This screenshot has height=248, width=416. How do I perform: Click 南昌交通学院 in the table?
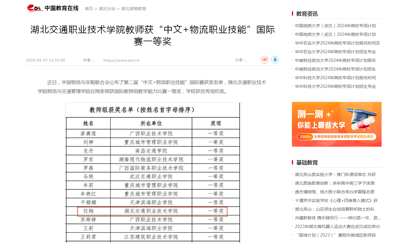pos(151,151)
